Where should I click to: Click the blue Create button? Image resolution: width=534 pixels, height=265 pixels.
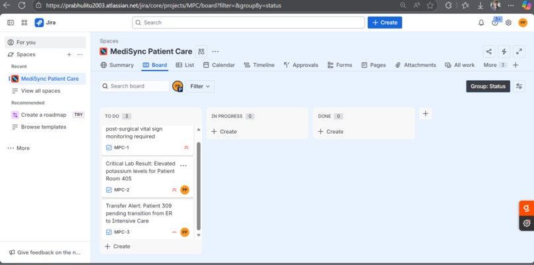(385, 23)
